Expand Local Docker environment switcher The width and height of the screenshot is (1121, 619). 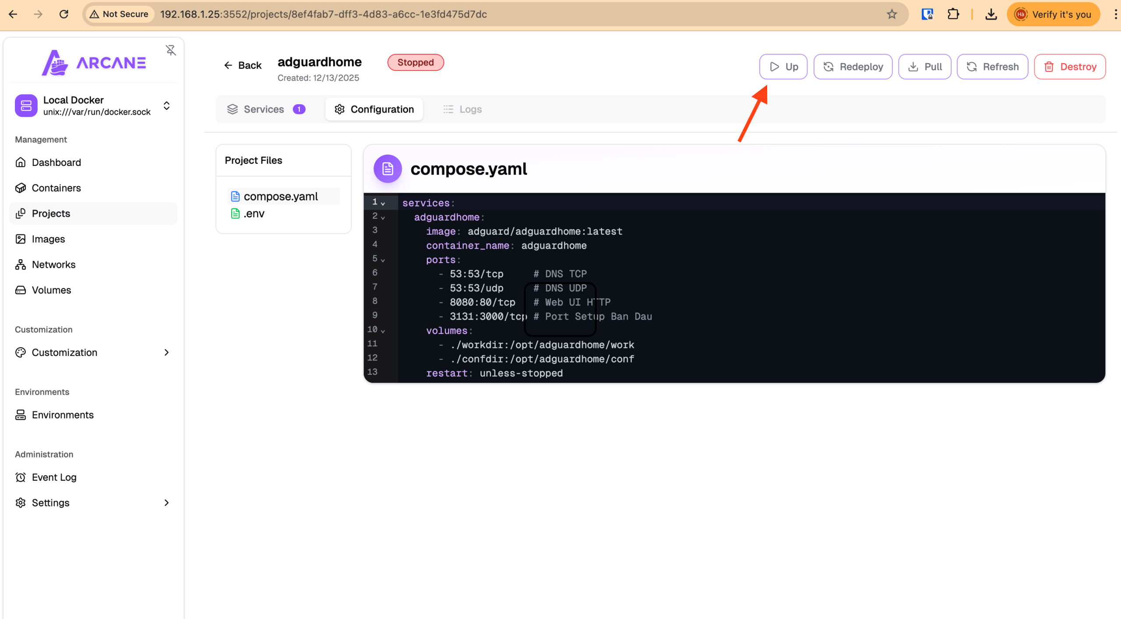click(x=166, y=106)
